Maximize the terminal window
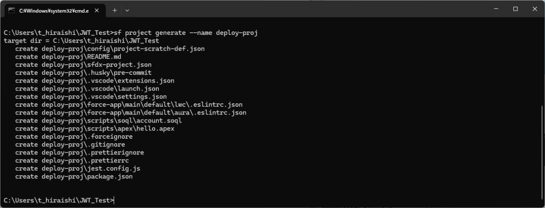The height and width of the screenshot is (208, 545). point(515,9)
